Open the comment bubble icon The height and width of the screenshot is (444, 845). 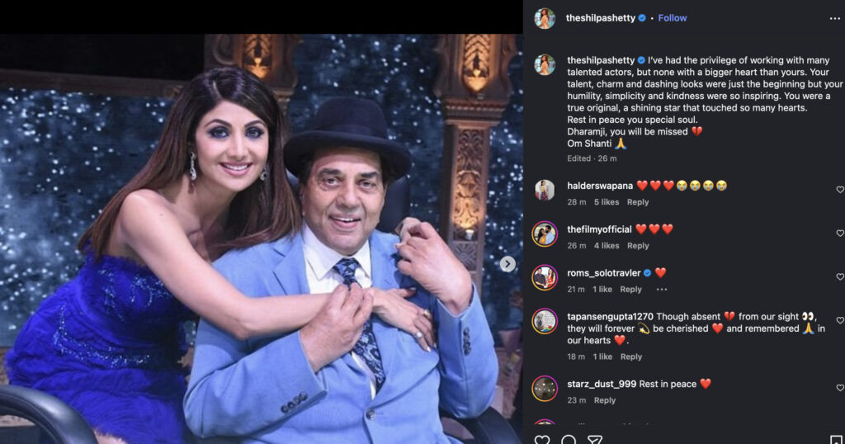point(569,440)
